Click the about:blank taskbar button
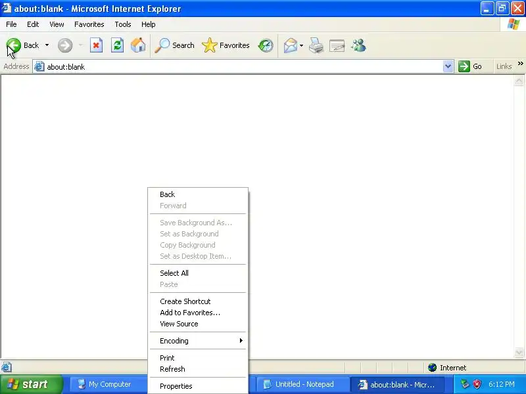 tap(397, 384)
